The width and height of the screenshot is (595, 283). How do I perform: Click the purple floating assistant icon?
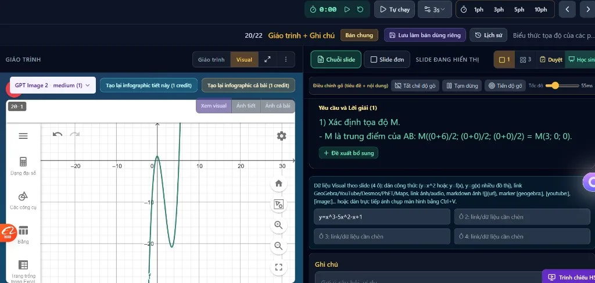pos(590,182)
